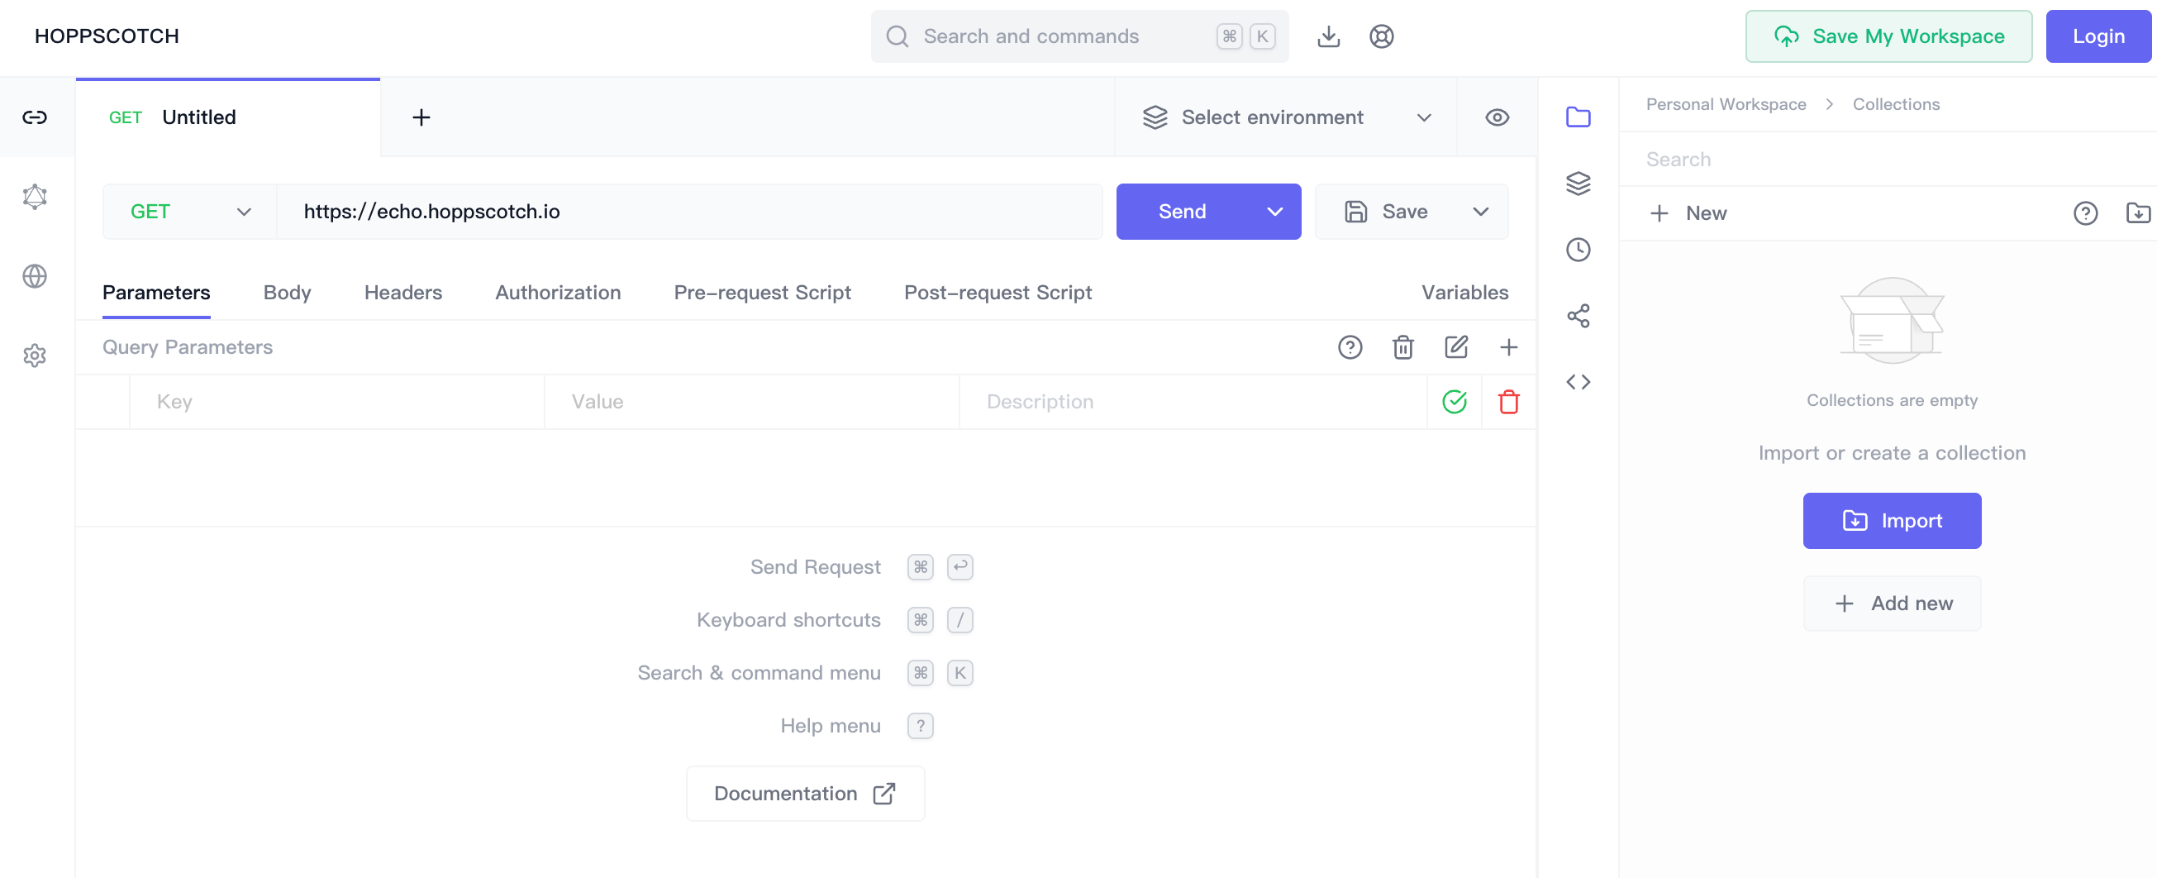The image size is (2157, 878).
Task: Click the parameter Key field
Action: pos(336,402)
